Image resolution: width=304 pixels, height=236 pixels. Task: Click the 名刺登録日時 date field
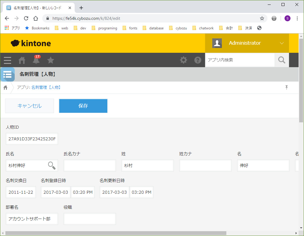click(56, 192)
